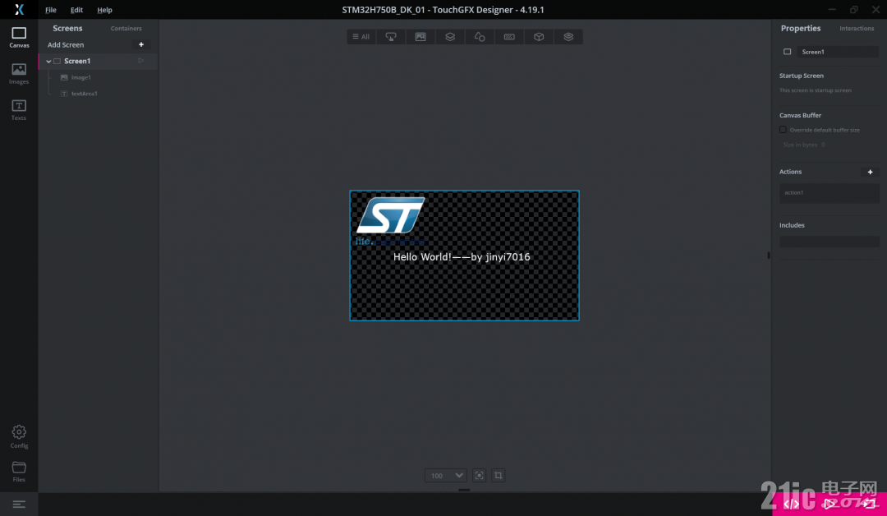Open the Texts view in the sidebar

pyautogui.click(x=19, y=110)
